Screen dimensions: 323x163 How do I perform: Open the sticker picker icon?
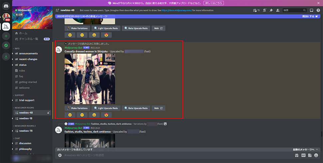coord(310,155)
